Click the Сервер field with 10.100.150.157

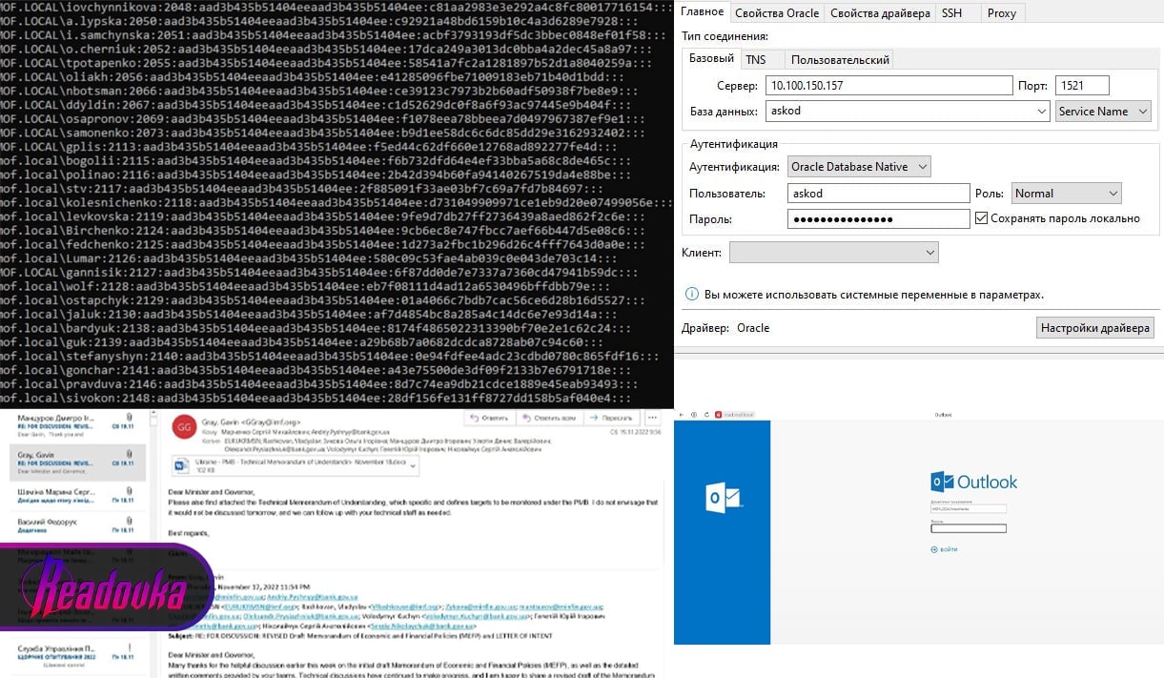tap(888, 85)
